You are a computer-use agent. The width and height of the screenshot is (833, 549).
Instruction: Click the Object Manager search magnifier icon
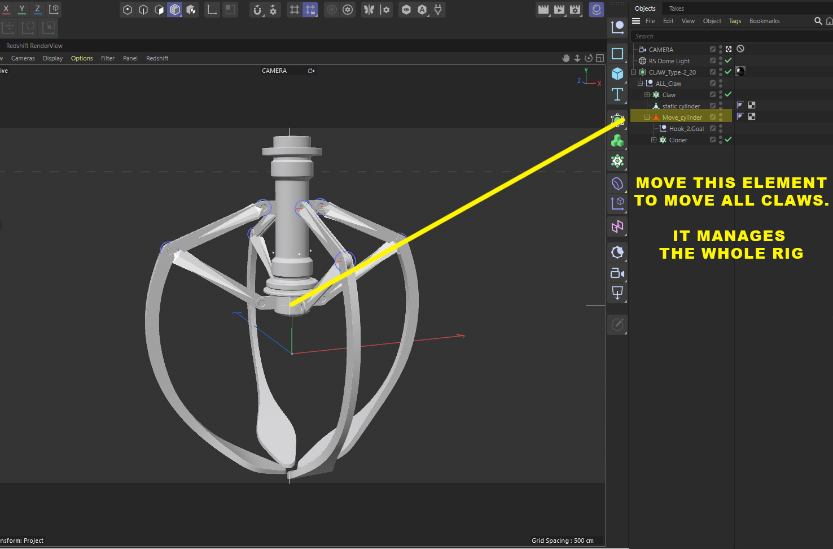818,21
